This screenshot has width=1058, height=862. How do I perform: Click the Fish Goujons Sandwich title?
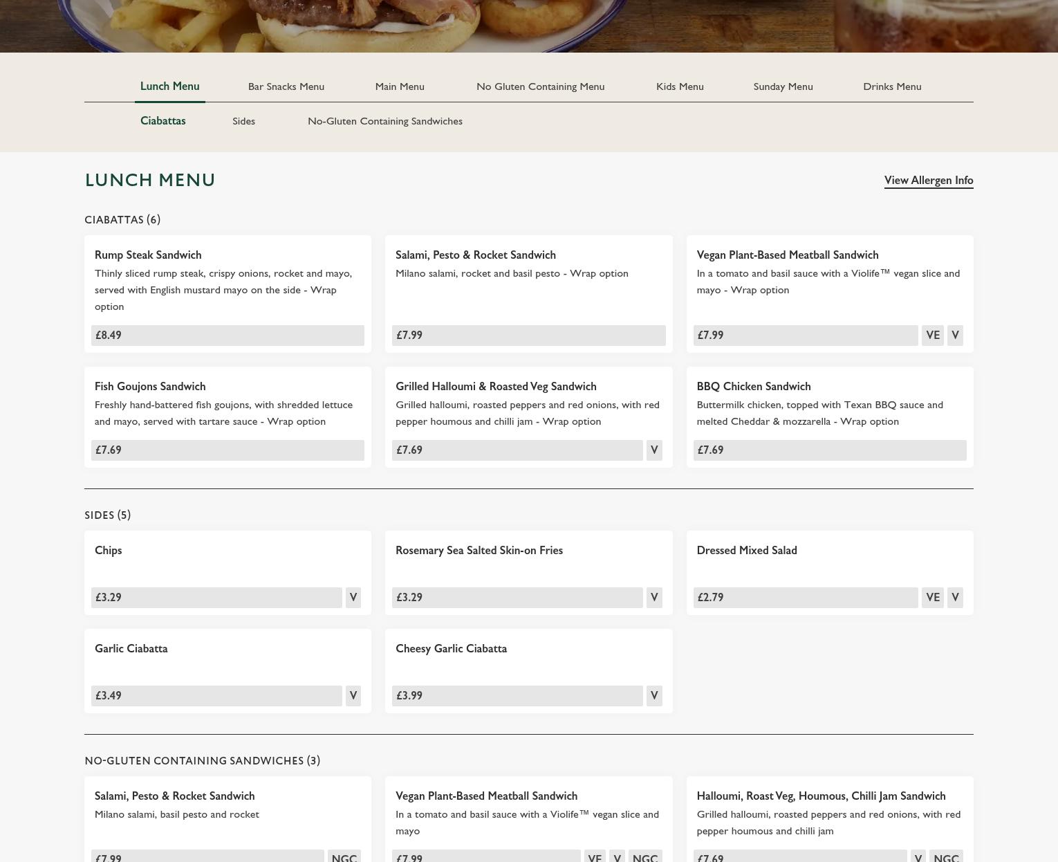click(150, 387)
